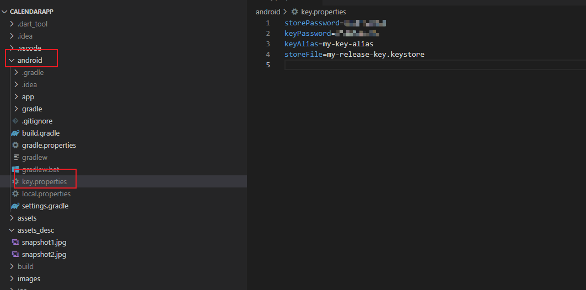The height and width of the screenshot is (290, 586).
Task: Click the Windows icon beside gradlew.bat
Action: click(15, 170)
